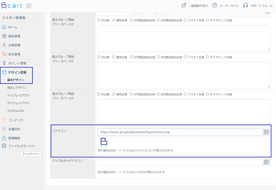Screen dimensions: 276x190
Task: Check B代理店経由会員 for フリースペース1
Action: (158, 20)
